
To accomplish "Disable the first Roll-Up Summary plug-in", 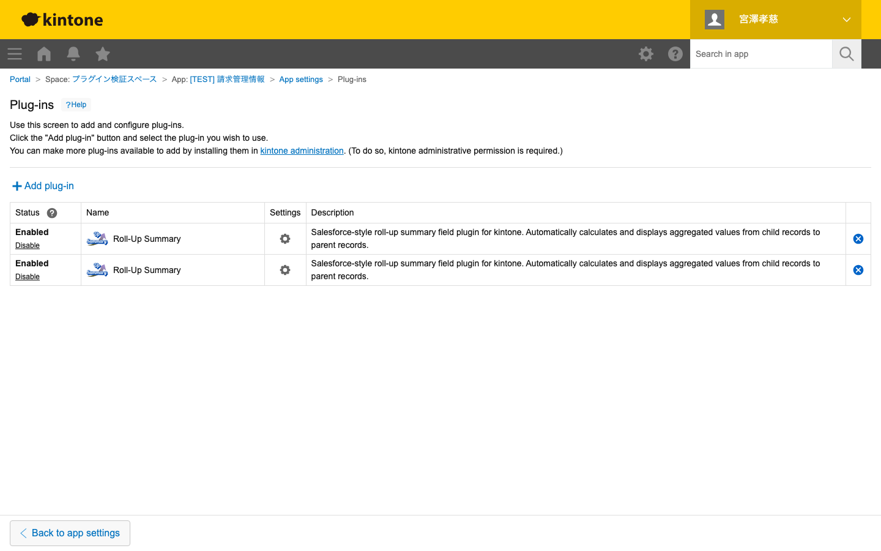I will (28, 246).
